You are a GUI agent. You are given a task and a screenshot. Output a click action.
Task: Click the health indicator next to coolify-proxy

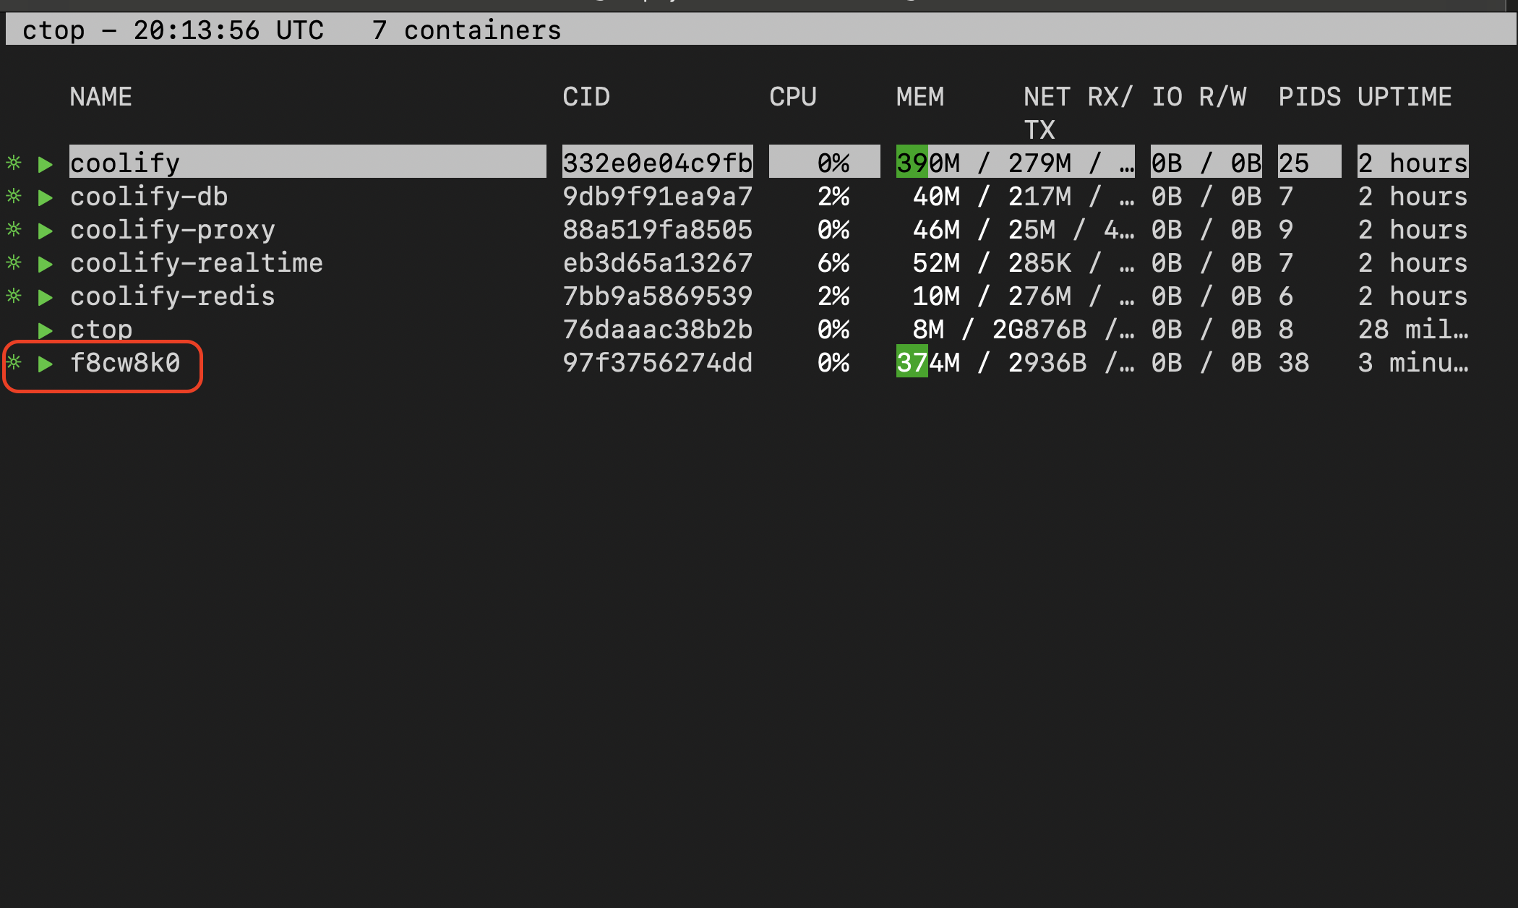point(14,229)
